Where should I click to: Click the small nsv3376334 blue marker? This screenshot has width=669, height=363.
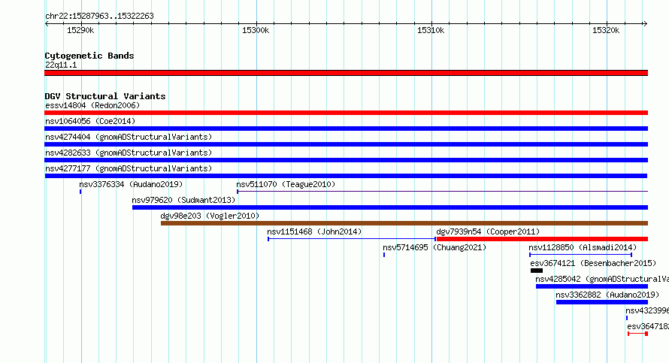[80, 192]
